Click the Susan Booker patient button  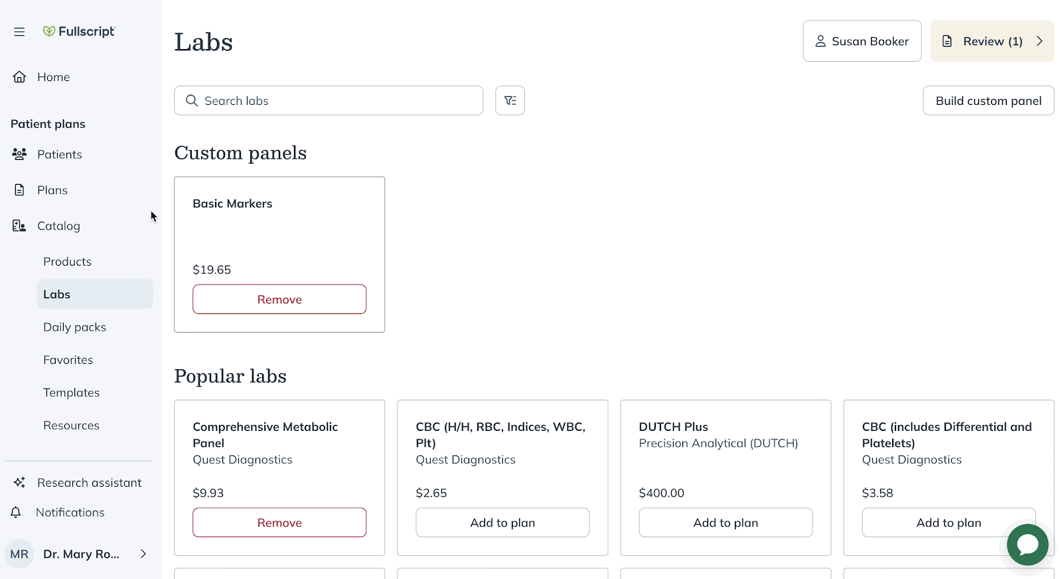click(862, 41)
